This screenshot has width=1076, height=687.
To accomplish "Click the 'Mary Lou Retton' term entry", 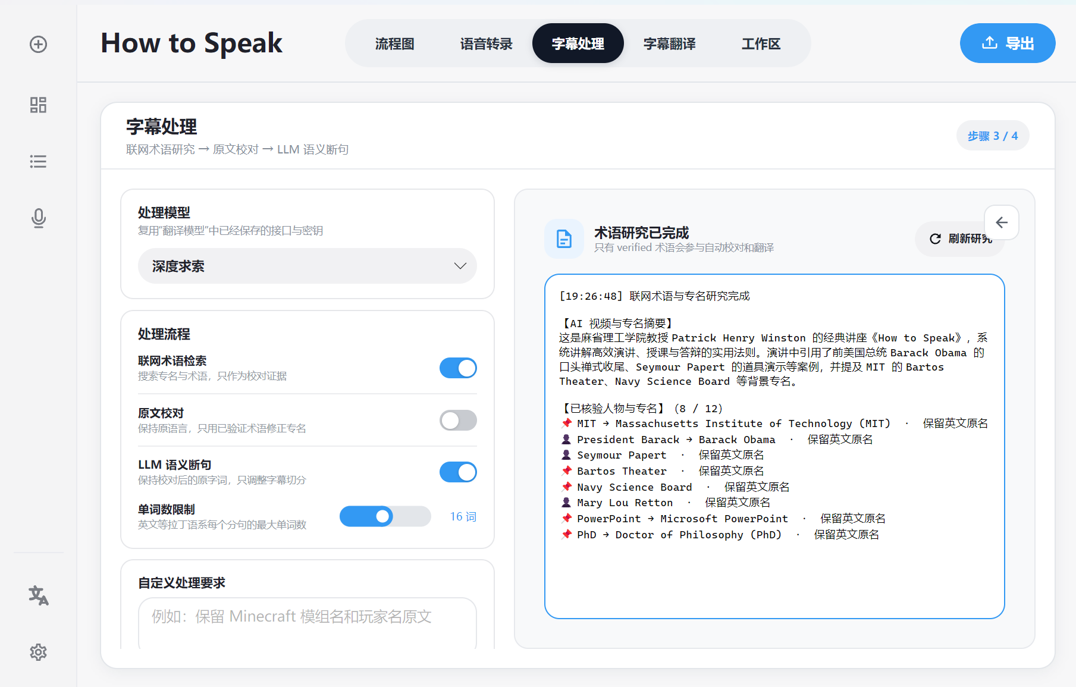I will tap(666, 503).
